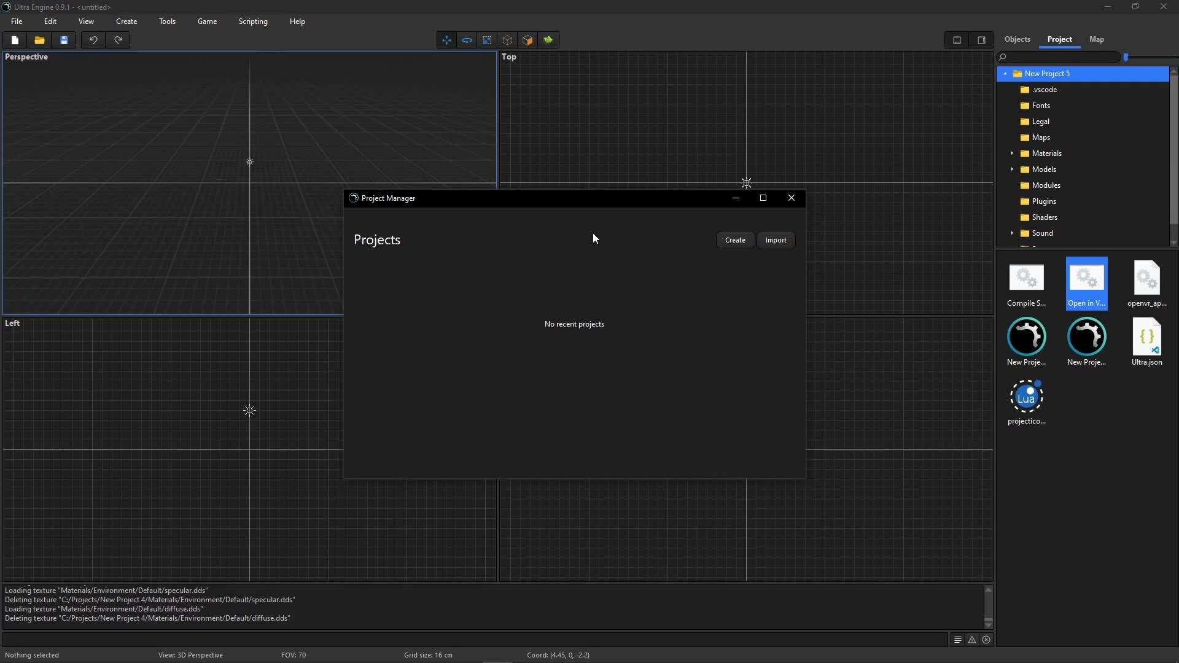Select the Move (translate) tool
This screenshot has height=663, width=1179.
click(x=446, y=41)
